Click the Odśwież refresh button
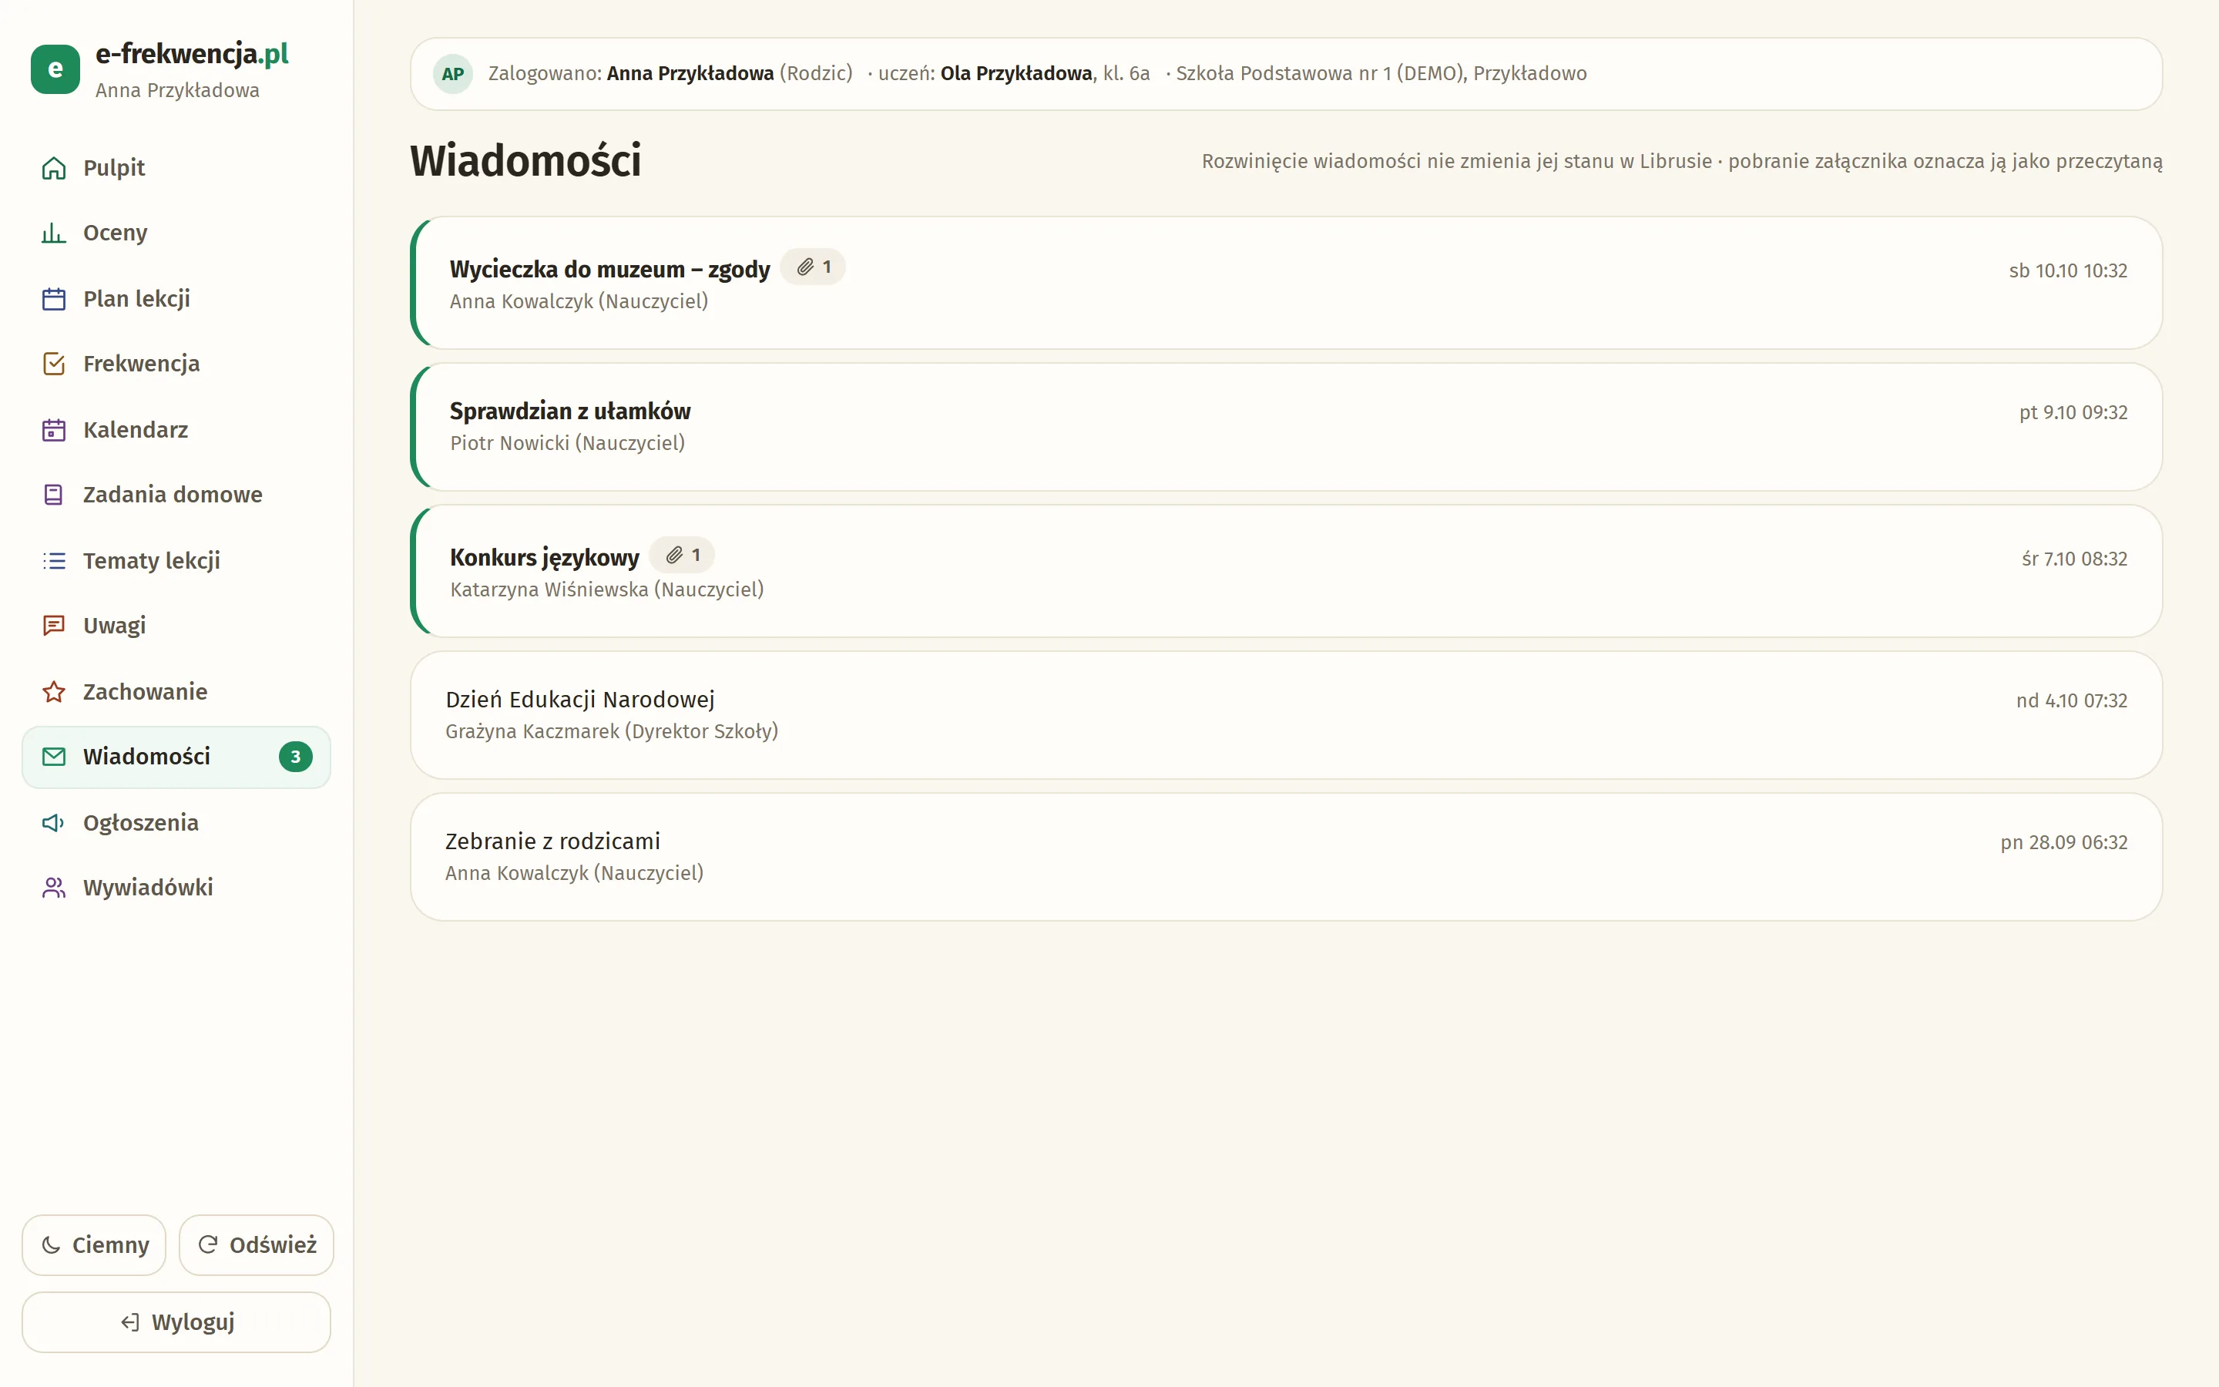This screenshot has width=2219, height=1387. [257, 1244]
